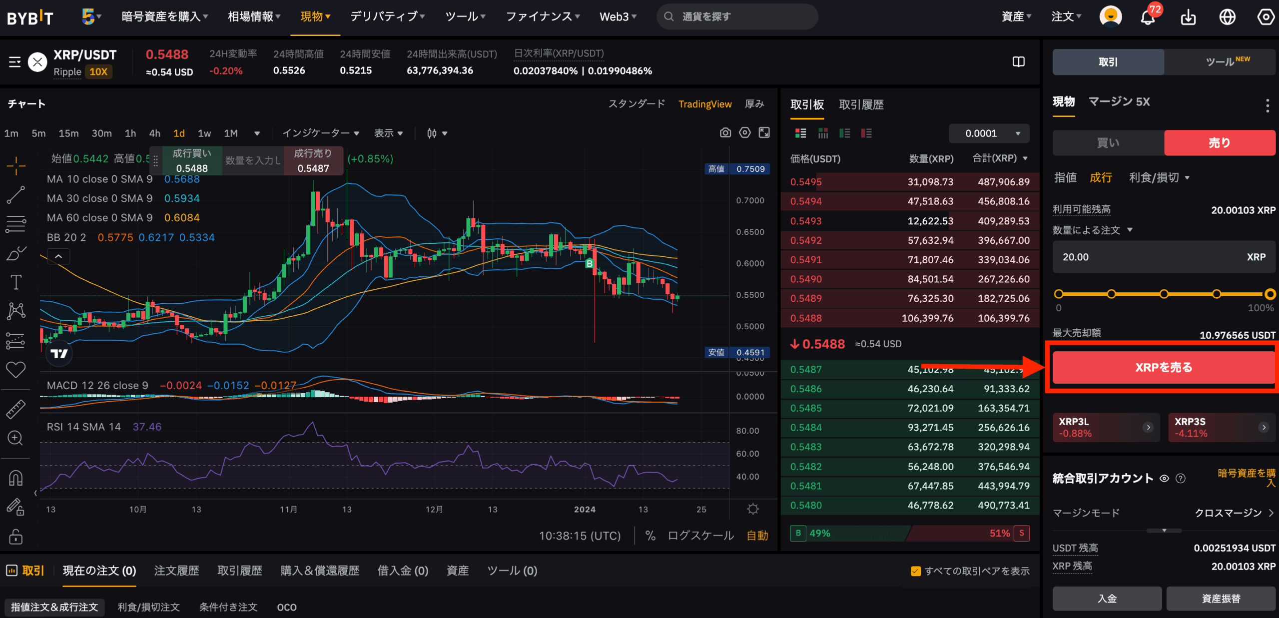Toggle unified account balance visibility eye
The width and height of the screenshot is (1279, 618).
coord(1164,479)
